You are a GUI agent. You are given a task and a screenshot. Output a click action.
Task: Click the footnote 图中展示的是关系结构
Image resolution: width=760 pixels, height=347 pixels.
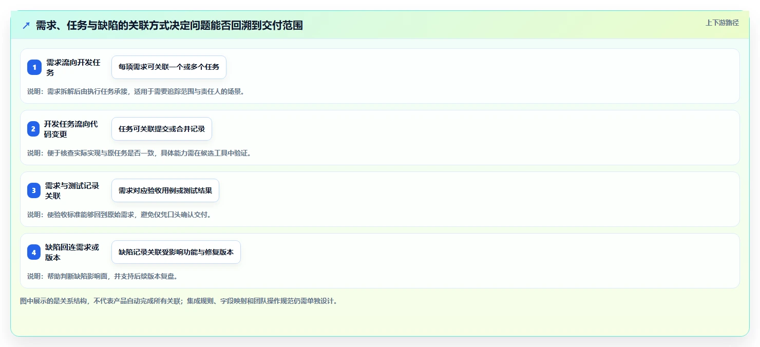pyautogui.click(x=179, y=301)
